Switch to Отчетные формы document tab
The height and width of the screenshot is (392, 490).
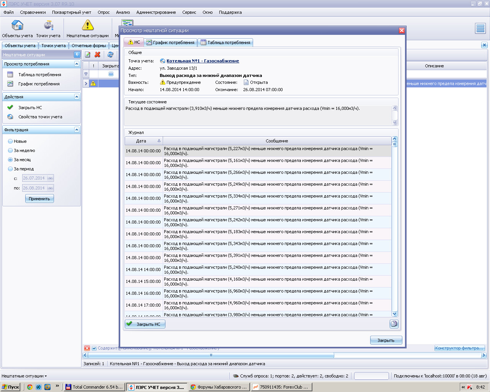coord(89,46)
